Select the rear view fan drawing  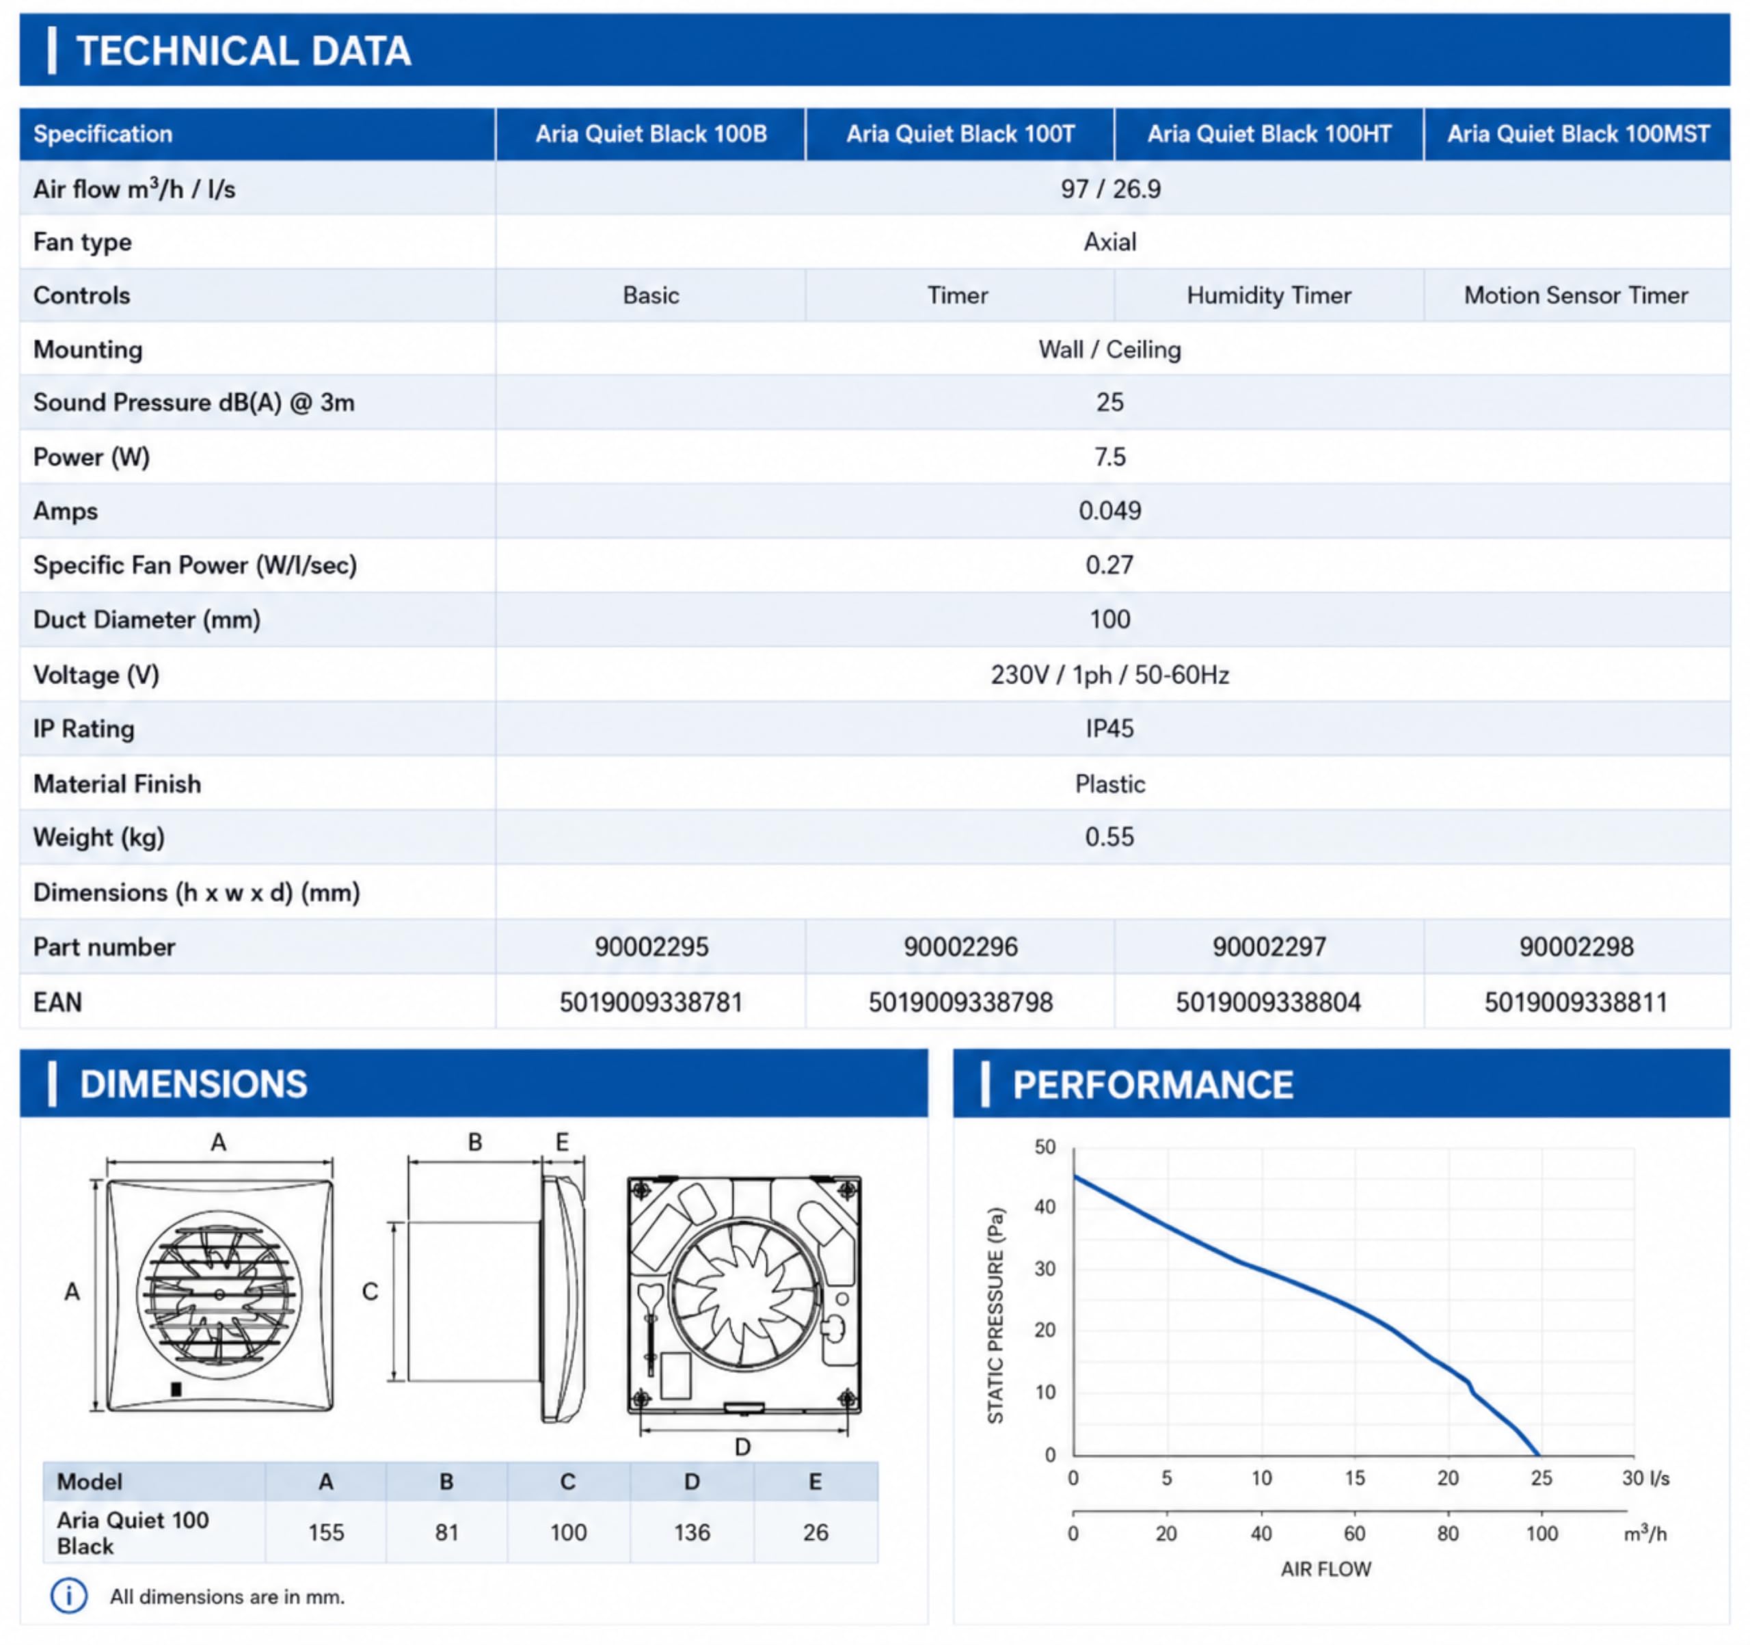[x=744, y=1294]
